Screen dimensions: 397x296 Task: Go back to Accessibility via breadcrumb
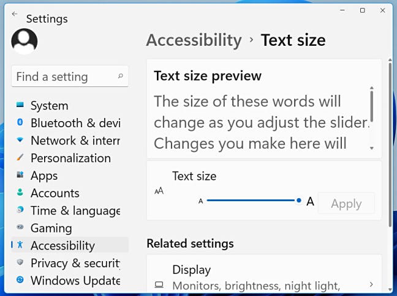[x=194, y=40]
